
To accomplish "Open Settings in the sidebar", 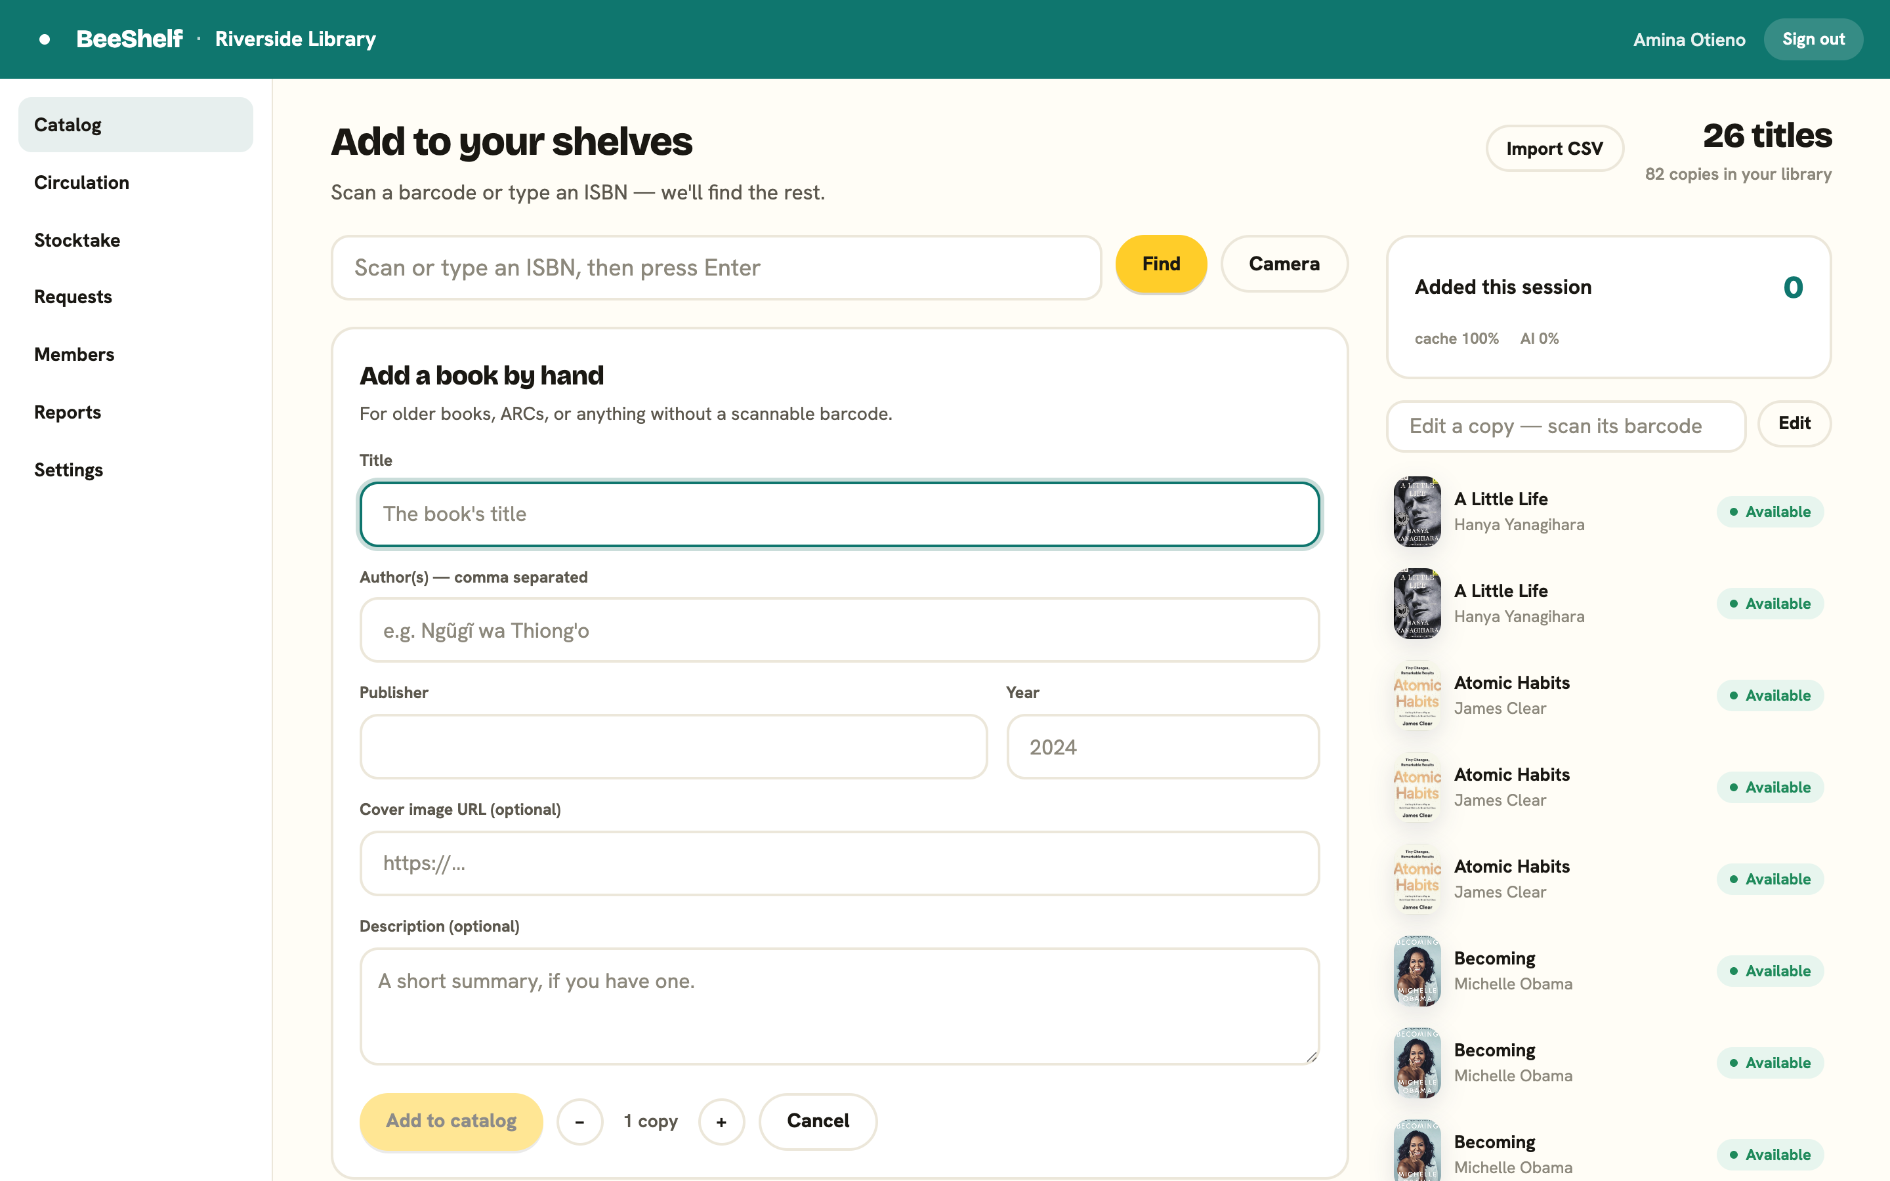I will [136, 470].
